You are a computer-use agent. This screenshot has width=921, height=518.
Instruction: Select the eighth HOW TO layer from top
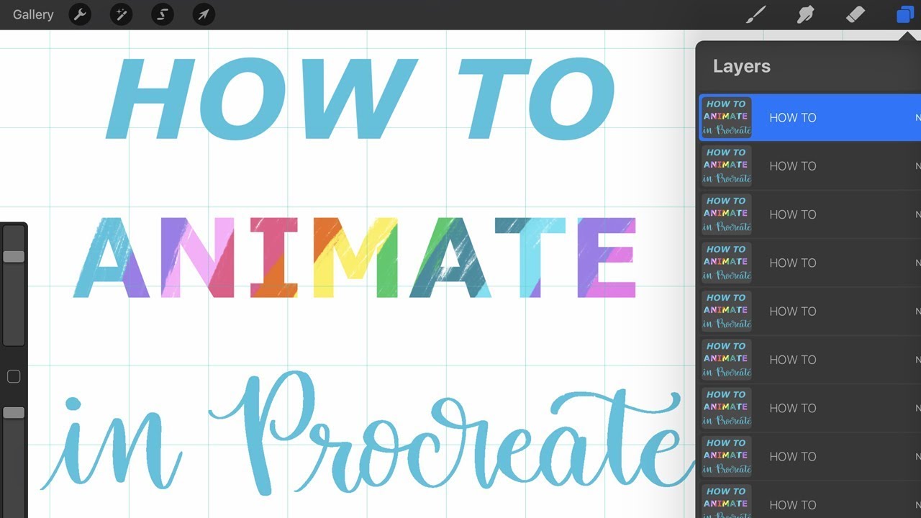(x=810, y=456)
